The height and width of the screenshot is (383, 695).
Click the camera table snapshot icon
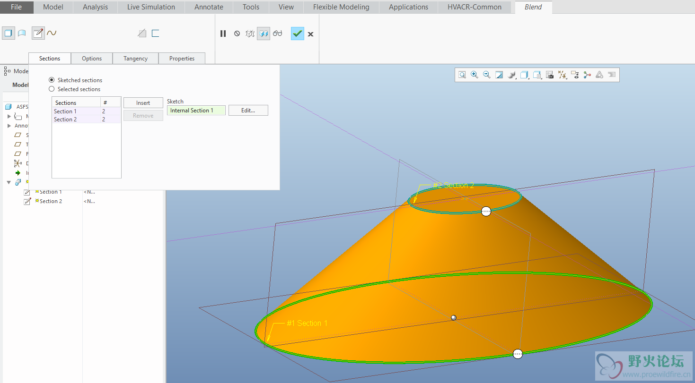(x=550, y=75)
